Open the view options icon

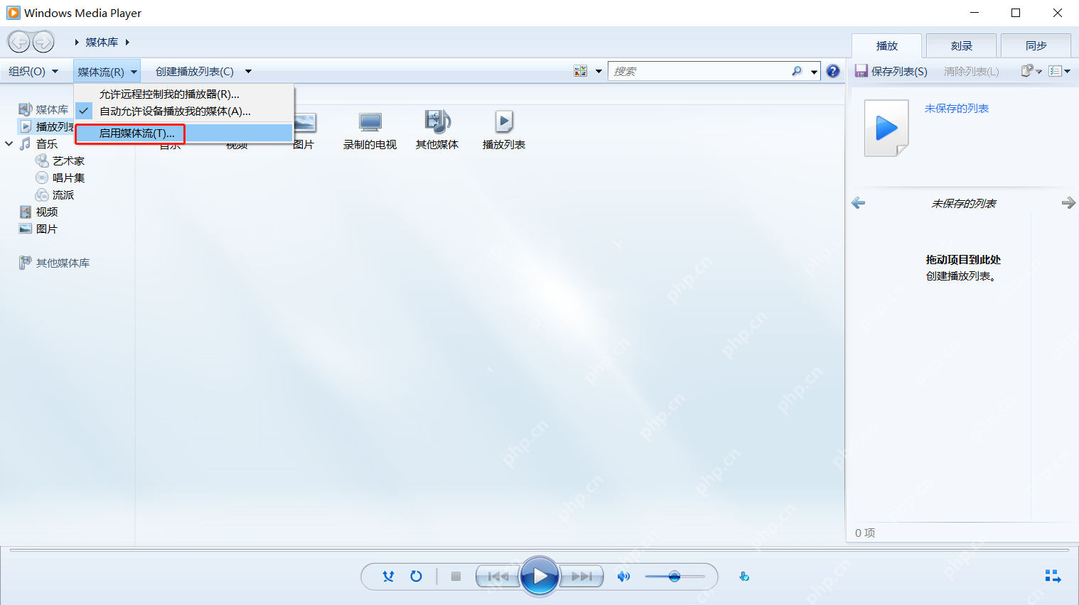point(581,71)
